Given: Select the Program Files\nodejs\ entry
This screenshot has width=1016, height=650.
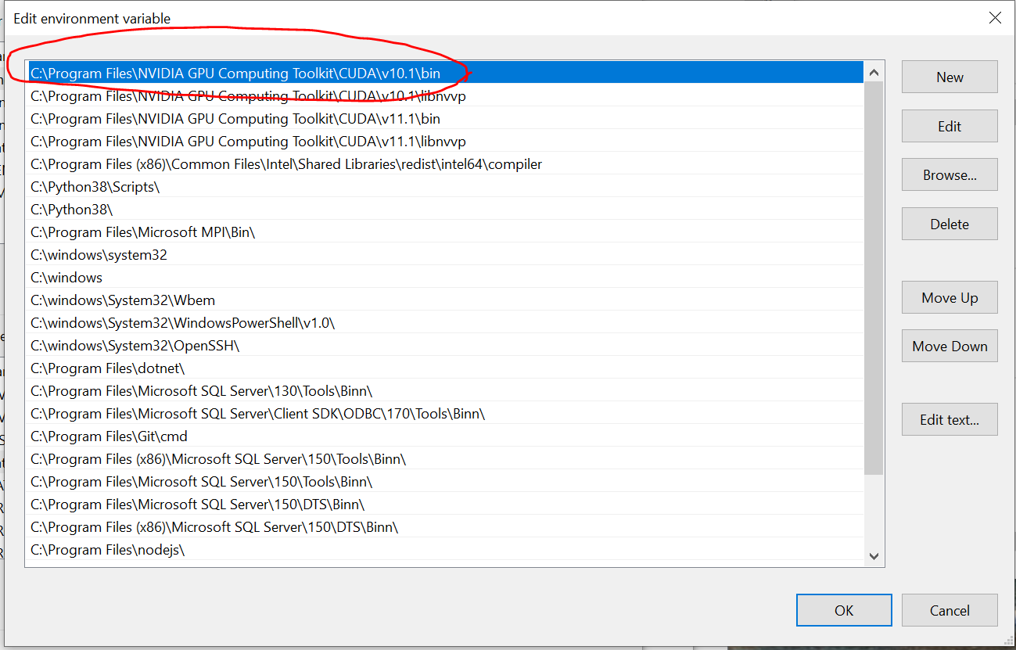Looking at the screenshot, I should pos(445,550).
